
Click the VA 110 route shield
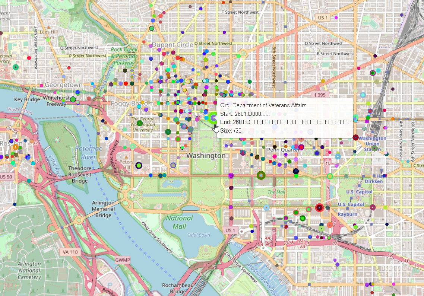click(x=70, y=252)
